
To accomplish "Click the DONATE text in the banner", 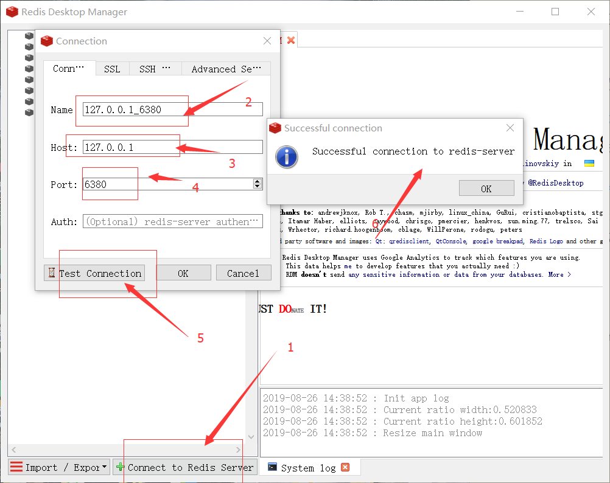I will (x=291, y=309).
